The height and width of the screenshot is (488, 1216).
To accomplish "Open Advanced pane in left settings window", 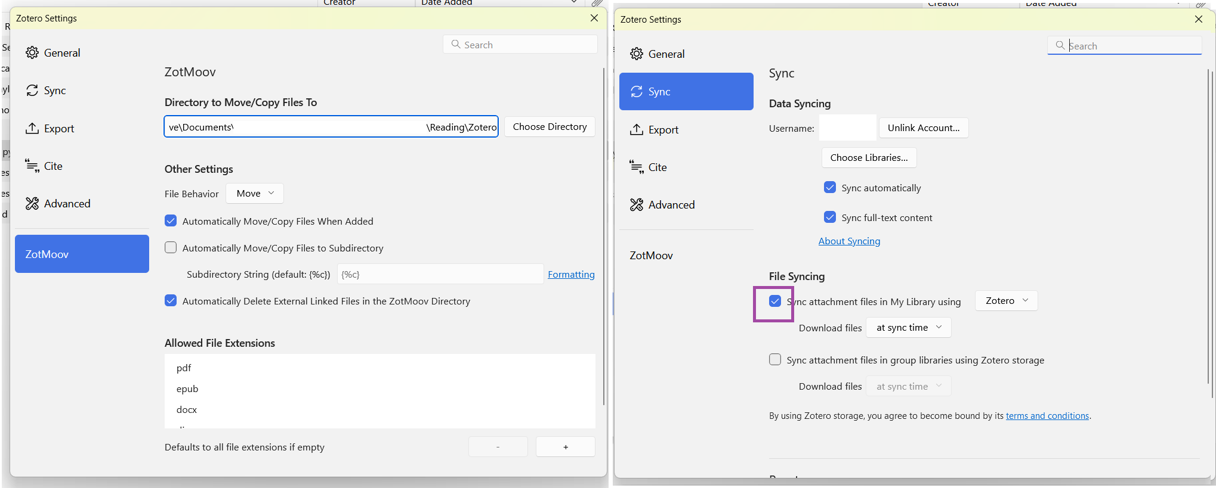I will pos(82,204).
